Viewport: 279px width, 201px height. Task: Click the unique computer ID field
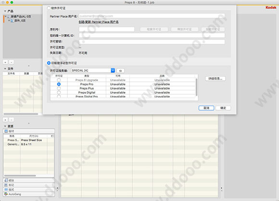coord(152,36)
